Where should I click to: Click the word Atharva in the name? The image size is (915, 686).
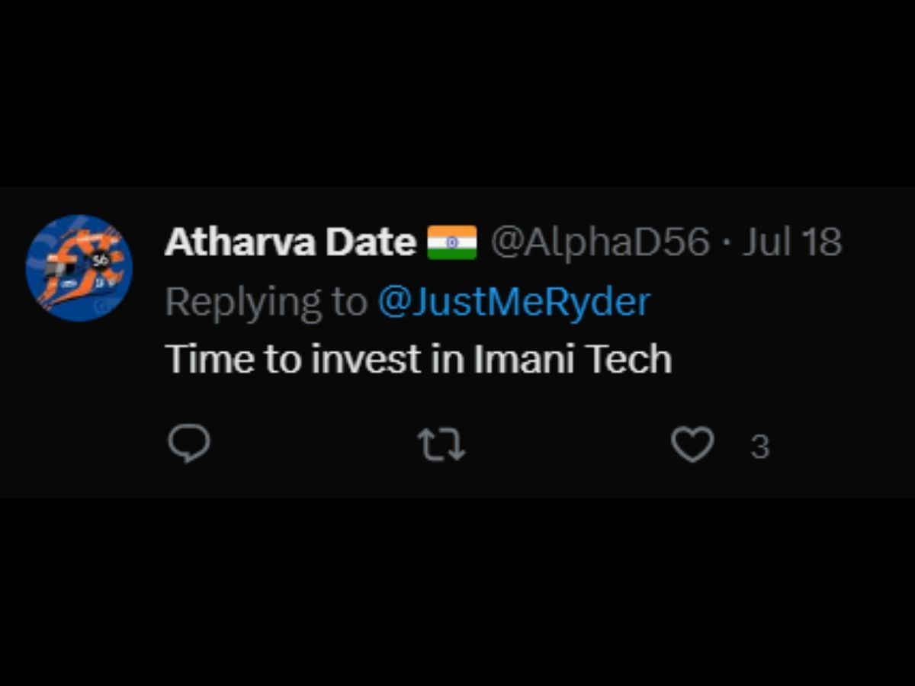240,242
